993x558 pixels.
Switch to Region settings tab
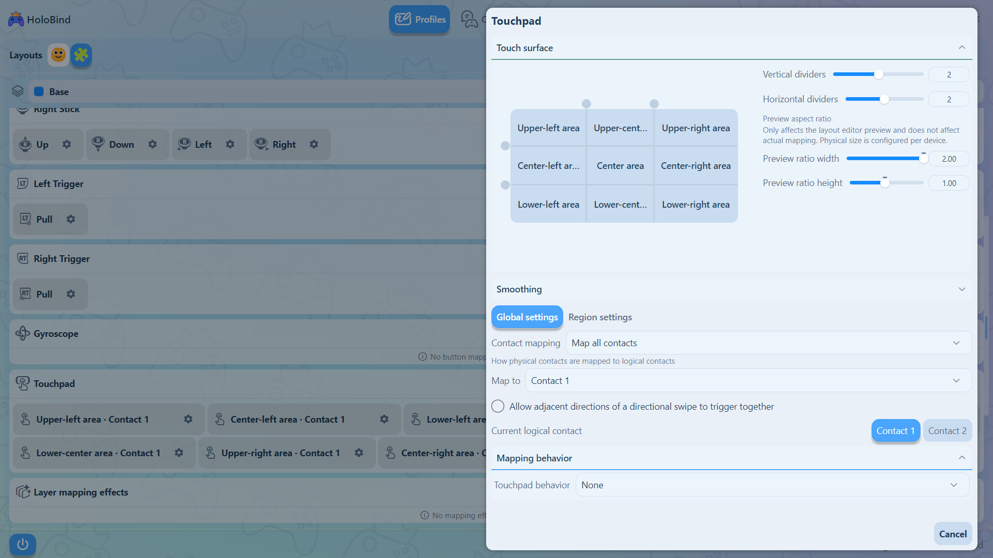[x=600, y=317]
